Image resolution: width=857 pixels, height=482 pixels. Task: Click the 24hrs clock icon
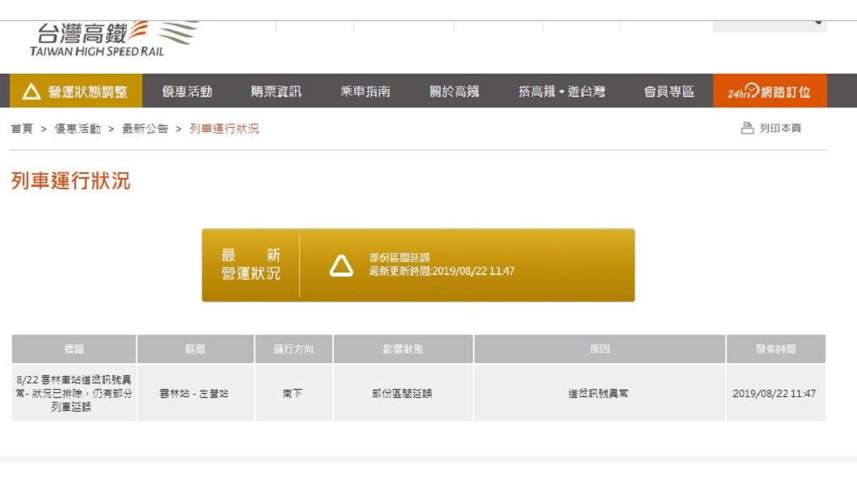pyautogui.click(x=752, y=89)
